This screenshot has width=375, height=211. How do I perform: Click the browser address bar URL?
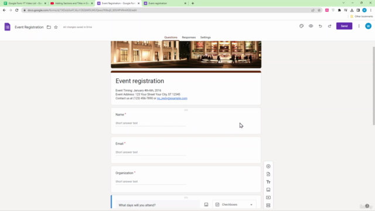point(82,11)
